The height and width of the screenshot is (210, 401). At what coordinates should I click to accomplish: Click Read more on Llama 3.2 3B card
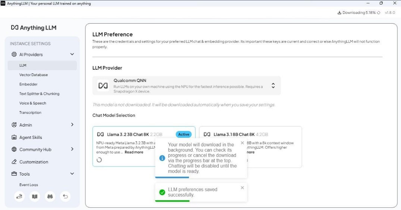[134, 152]
